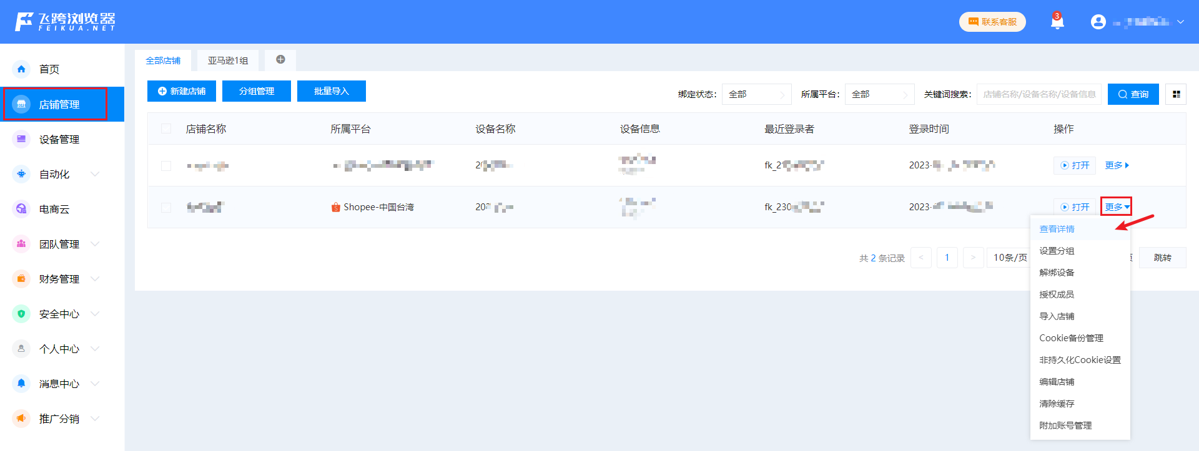Switch to the 全部店铺 tab

(163, 61)
